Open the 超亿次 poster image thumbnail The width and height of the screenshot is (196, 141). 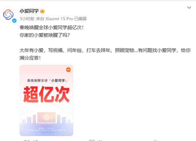46,100
